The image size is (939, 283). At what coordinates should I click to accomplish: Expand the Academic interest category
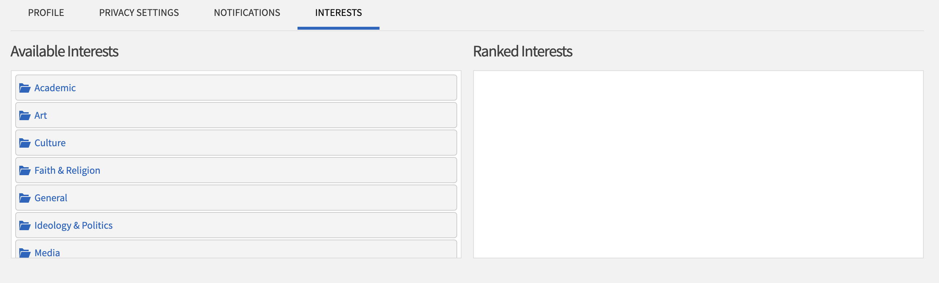pyautogui.click(x=55, y=88)
